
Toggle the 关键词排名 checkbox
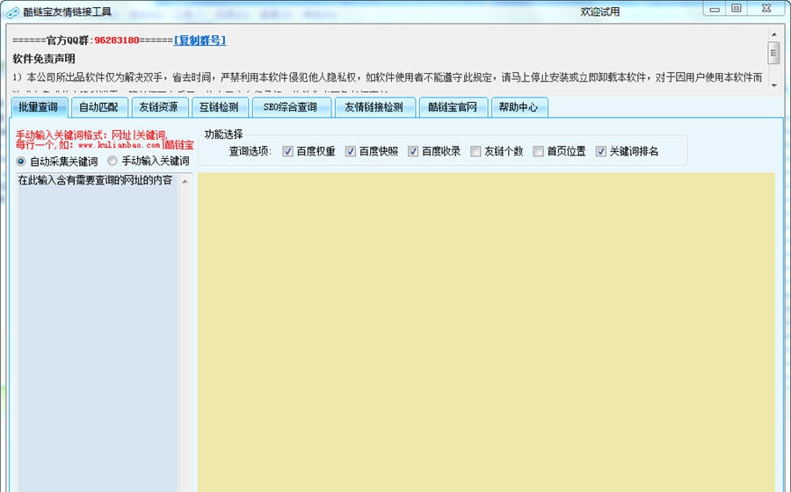[601, 151]
